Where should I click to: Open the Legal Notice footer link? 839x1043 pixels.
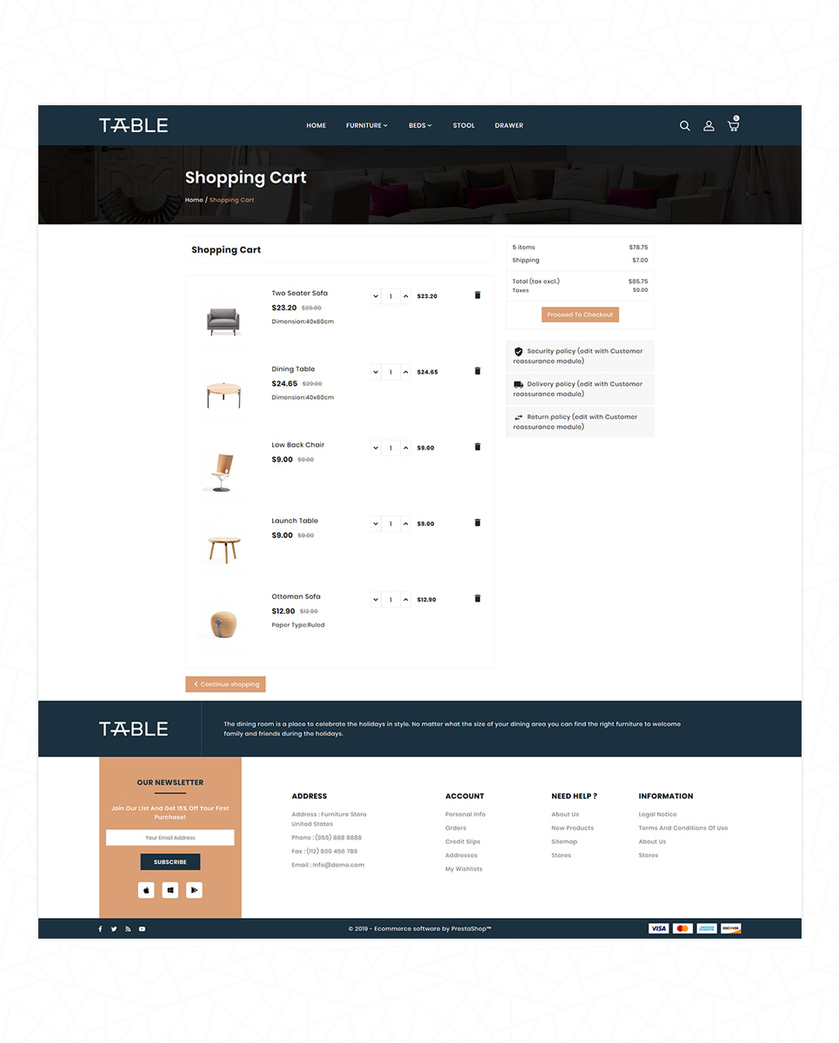click(x=657, y=814)
